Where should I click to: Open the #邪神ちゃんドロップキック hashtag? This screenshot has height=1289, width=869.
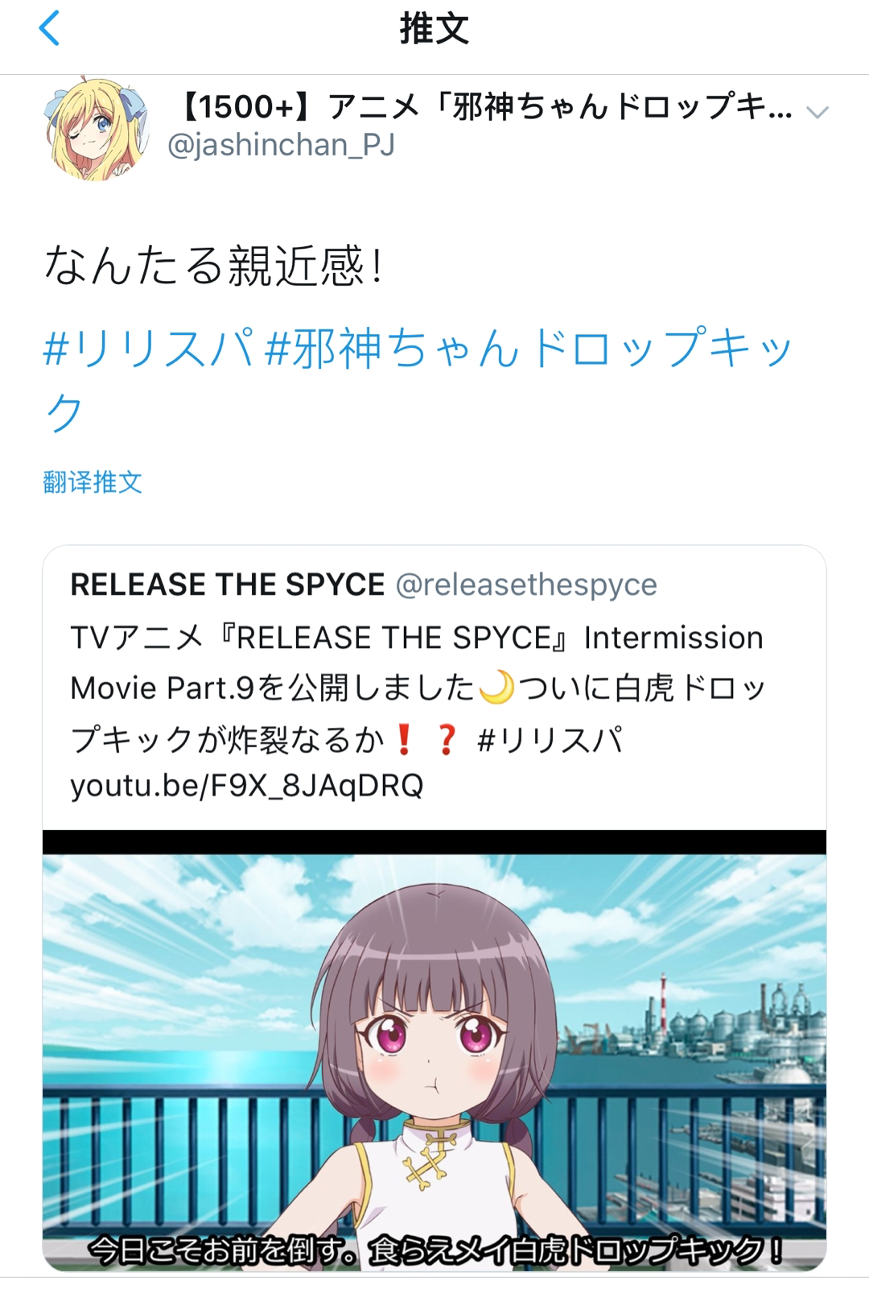click(x=418, y=380)
